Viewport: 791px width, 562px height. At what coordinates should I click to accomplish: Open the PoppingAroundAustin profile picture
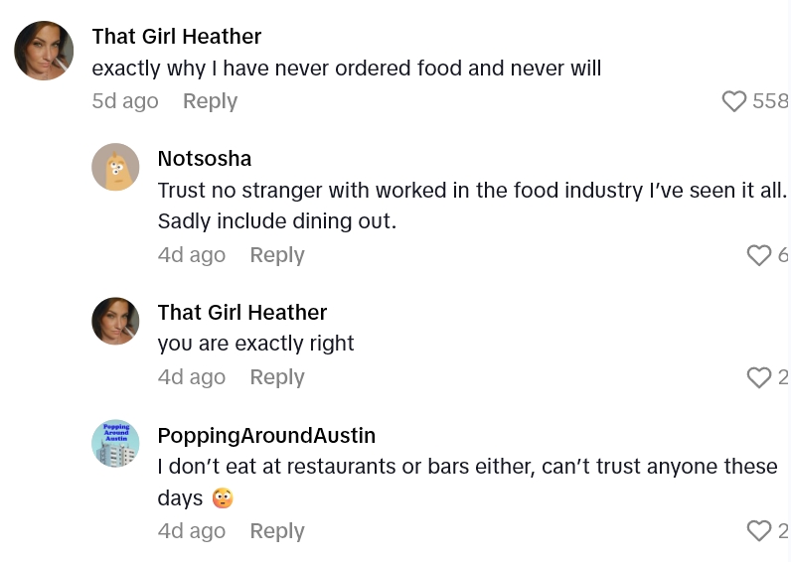point(115,443)
